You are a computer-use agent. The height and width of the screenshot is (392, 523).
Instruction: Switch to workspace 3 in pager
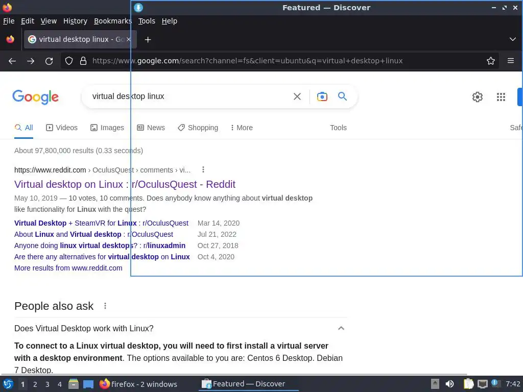[47, 384]
